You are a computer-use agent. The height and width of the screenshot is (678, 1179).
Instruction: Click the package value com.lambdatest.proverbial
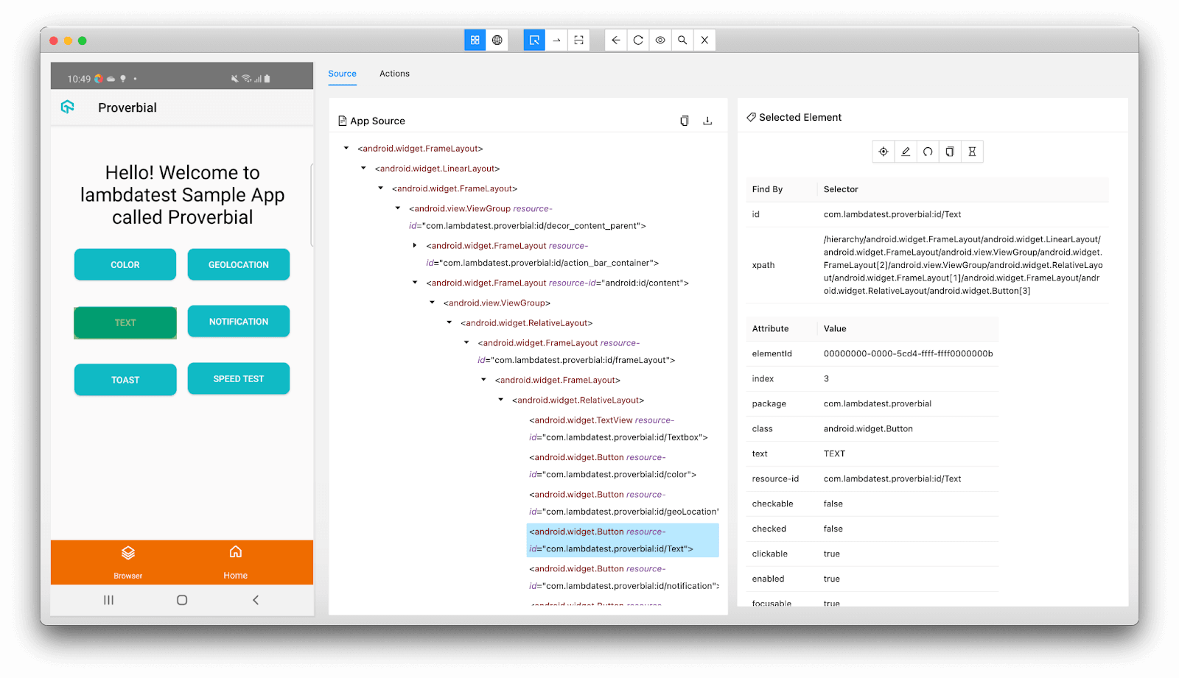[878, 403]
